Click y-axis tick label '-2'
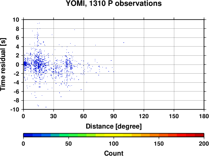This screenshot has width=209, height=156. (x=16, y=74)
